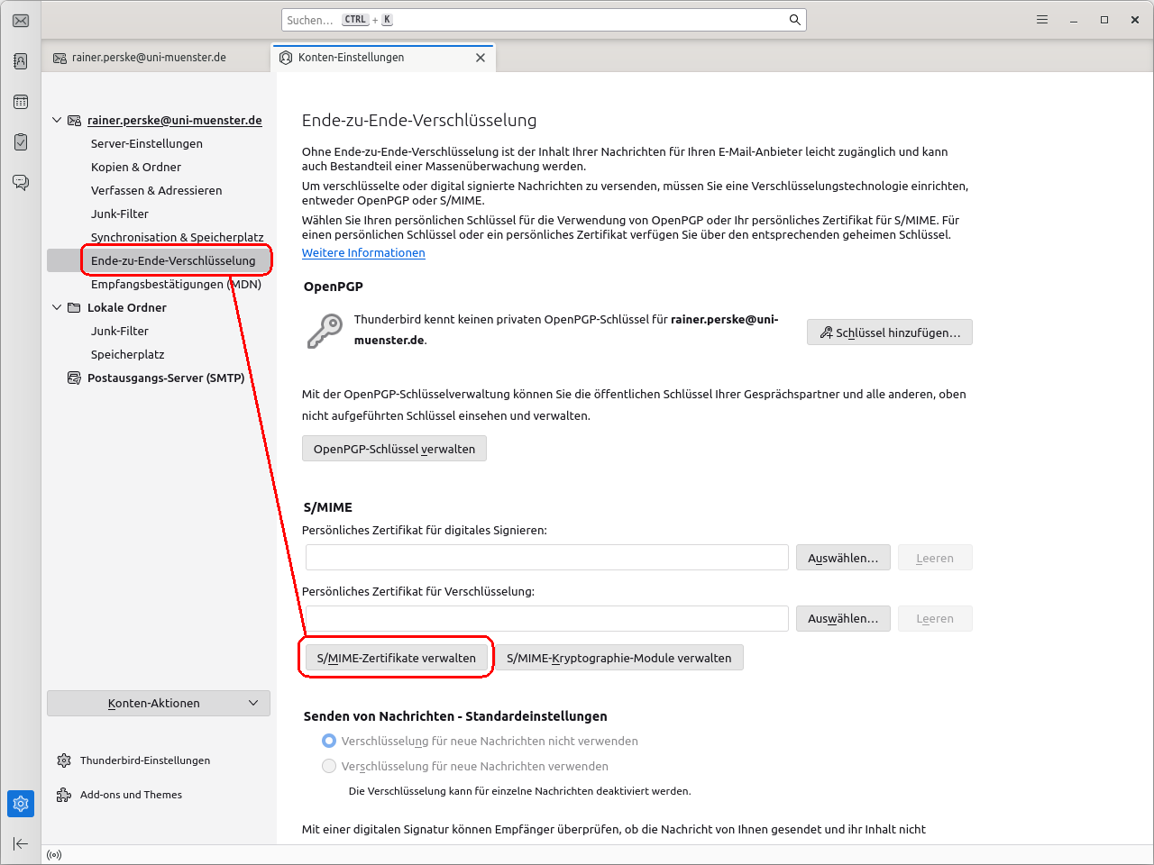Click the Settings gear icon in sidebar
Screen dimensions: 1154x865
click(x=21, y=803)
